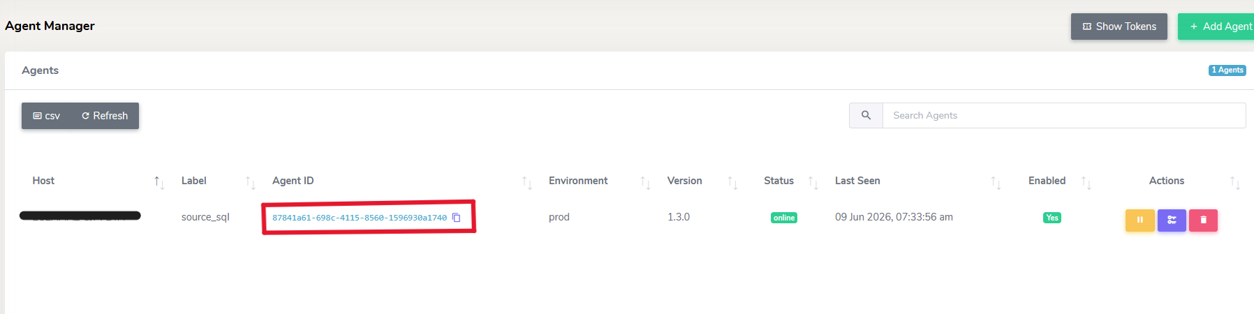
Task: Click the search magnifier icon
Action: coord(866,115)
